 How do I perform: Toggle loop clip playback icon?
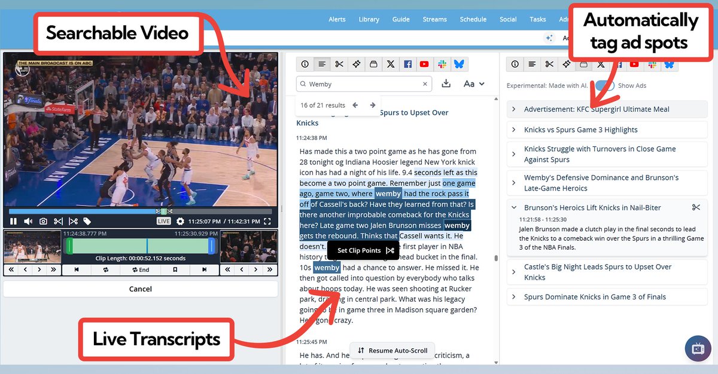click(x=106, y=269)
